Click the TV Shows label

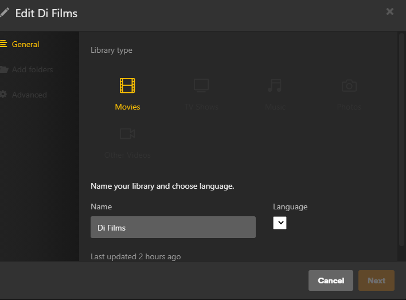(201, 107)
